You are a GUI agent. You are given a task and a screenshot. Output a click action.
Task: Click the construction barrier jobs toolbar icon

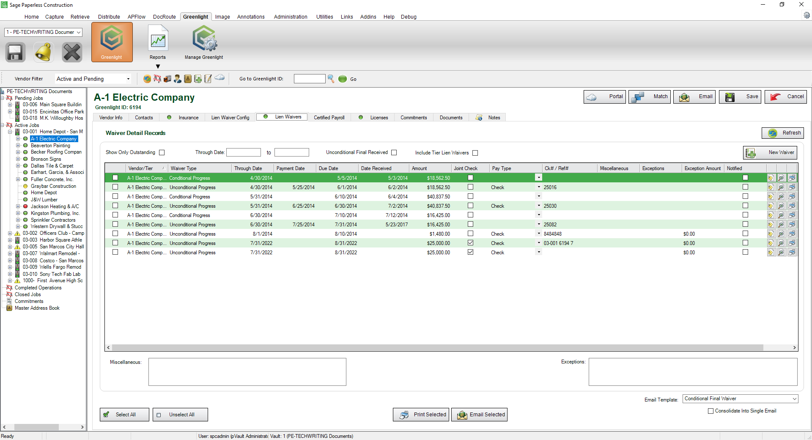coord(157,79)
